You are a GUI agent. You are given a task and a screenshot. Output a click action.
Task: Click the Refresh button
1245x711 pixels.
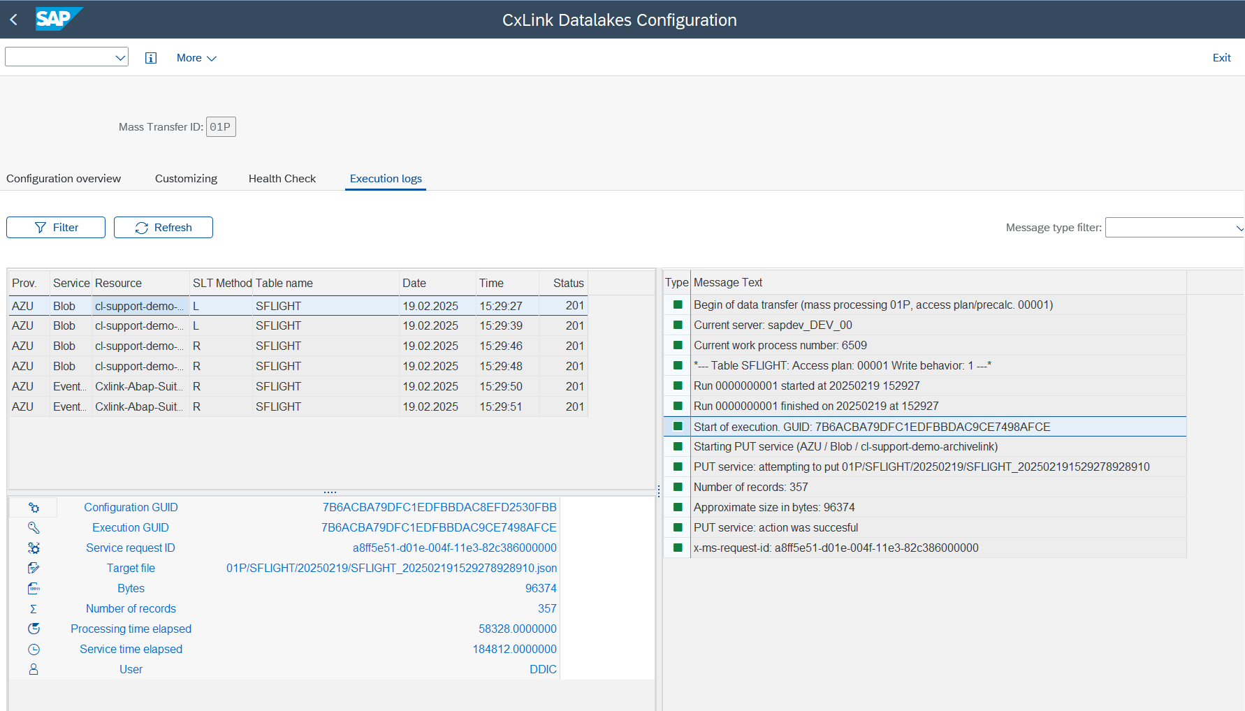(163, 228)
